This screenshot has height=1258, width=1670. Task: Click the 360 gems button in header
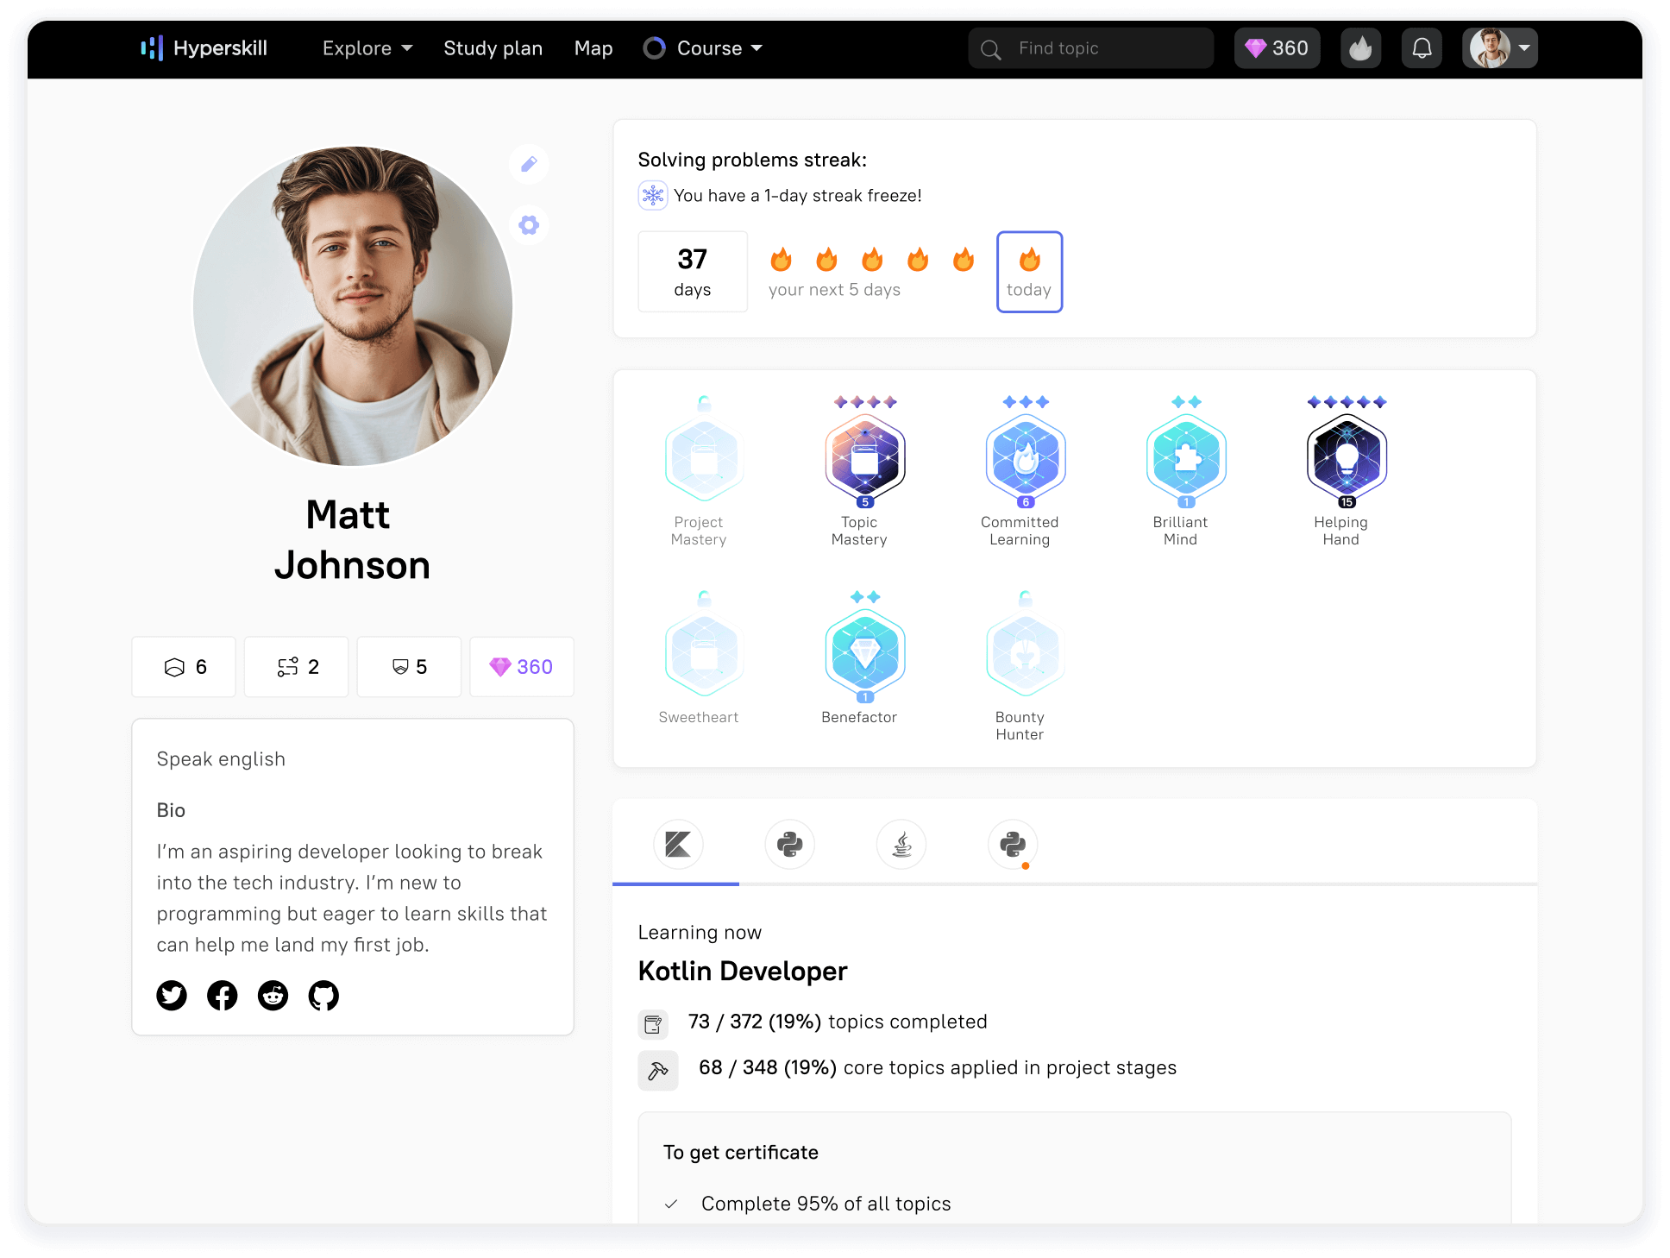[x=1277, y=48]
